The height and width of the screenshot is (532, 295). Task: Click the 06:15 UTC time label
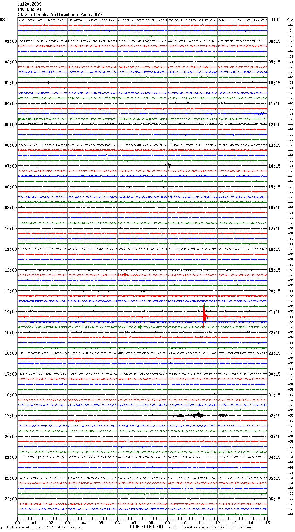coord(275,499)
